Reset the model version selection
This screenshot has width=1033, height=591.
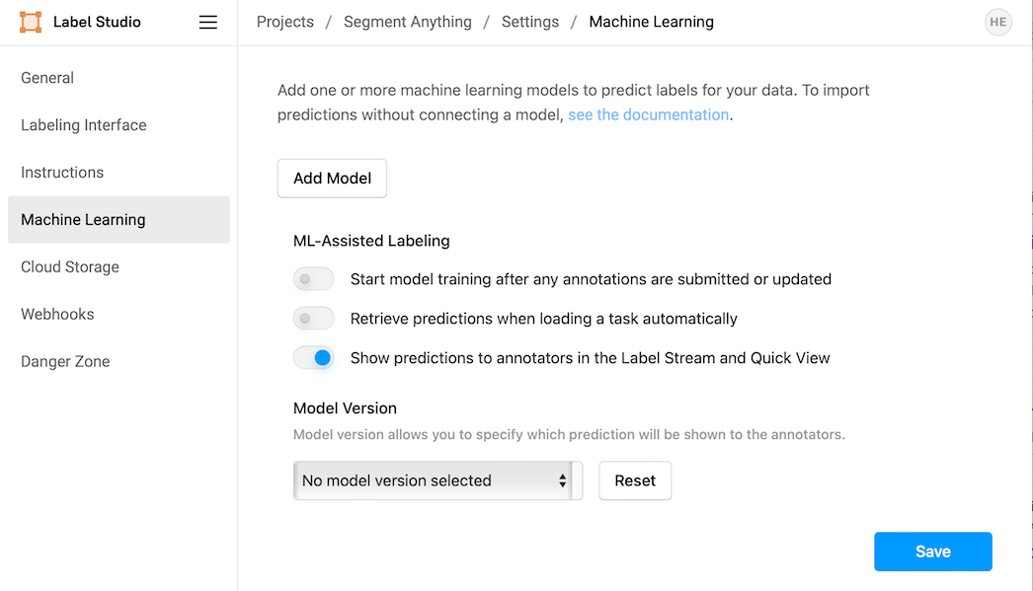coord(635,480)
